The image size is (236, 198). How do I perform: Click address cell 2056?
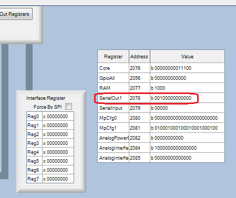point(139,78)
